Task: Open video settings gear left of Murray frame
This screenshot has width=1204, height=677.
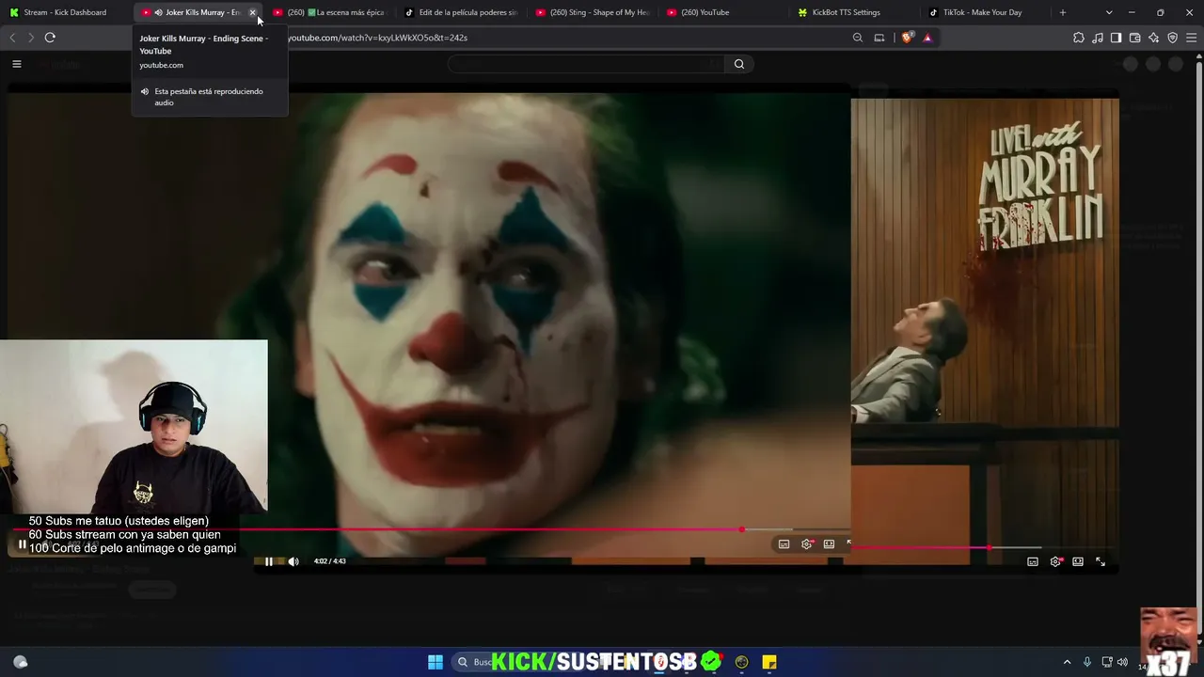Action: 807,543
